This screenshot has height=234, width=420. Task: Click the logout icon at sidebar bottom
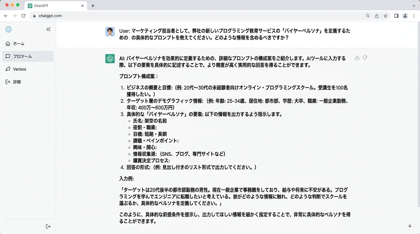[x=48, y=226]
